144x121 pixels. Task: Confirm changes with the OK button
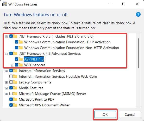pos(105,114)
